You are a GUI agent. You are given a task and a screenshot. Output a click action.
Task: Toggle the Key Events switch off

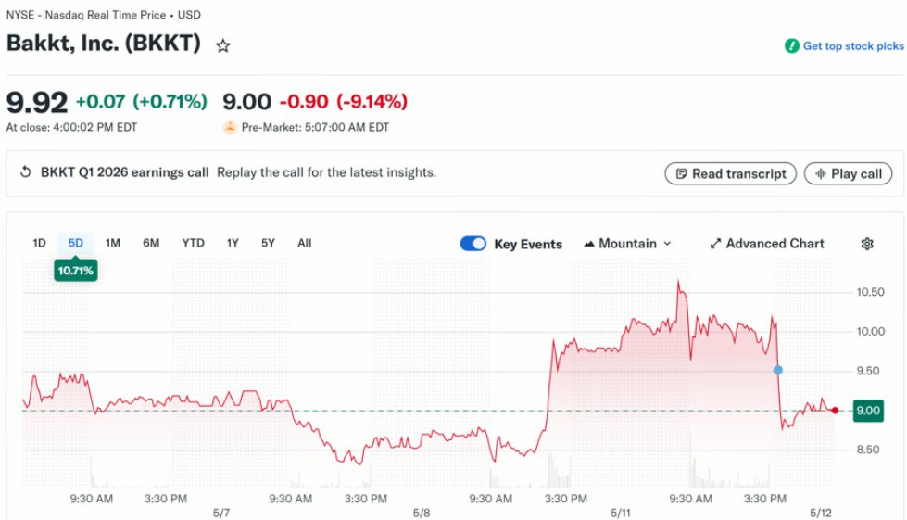473,244
